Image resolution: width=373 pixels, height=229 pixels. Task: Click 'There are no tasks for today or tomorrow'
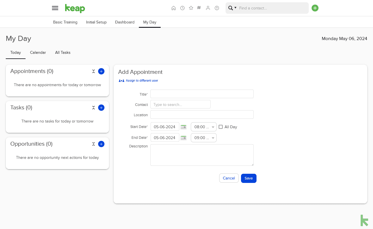pyautogui.click(x=57, y=121)
